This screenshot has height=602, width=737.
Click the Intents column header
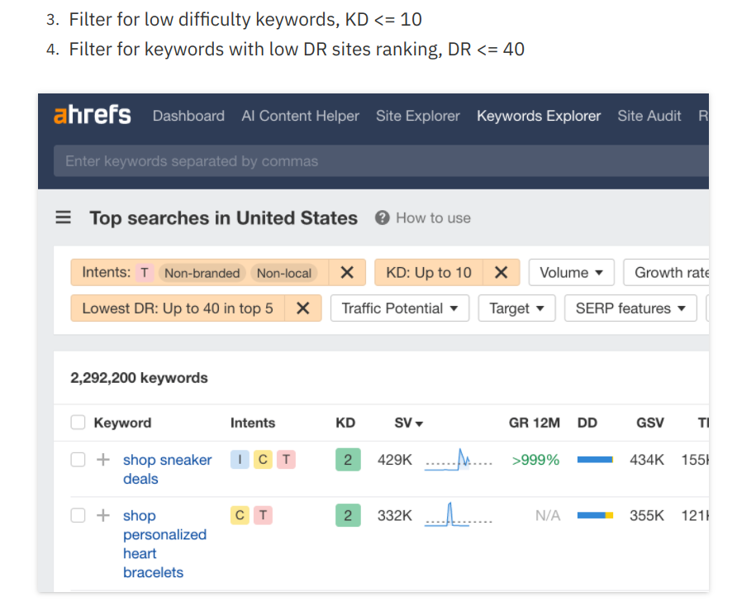pyautogui.click(x=252, y=423)
